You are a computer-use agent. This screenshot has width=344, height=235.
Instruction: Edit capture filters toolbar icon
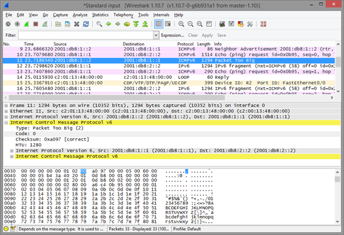coord(222,24)
